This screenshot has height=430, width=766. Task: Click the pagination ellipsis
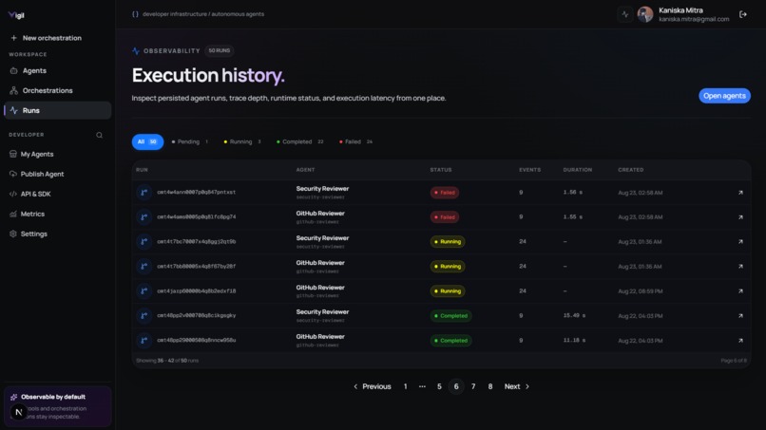[x=422, y=386]
